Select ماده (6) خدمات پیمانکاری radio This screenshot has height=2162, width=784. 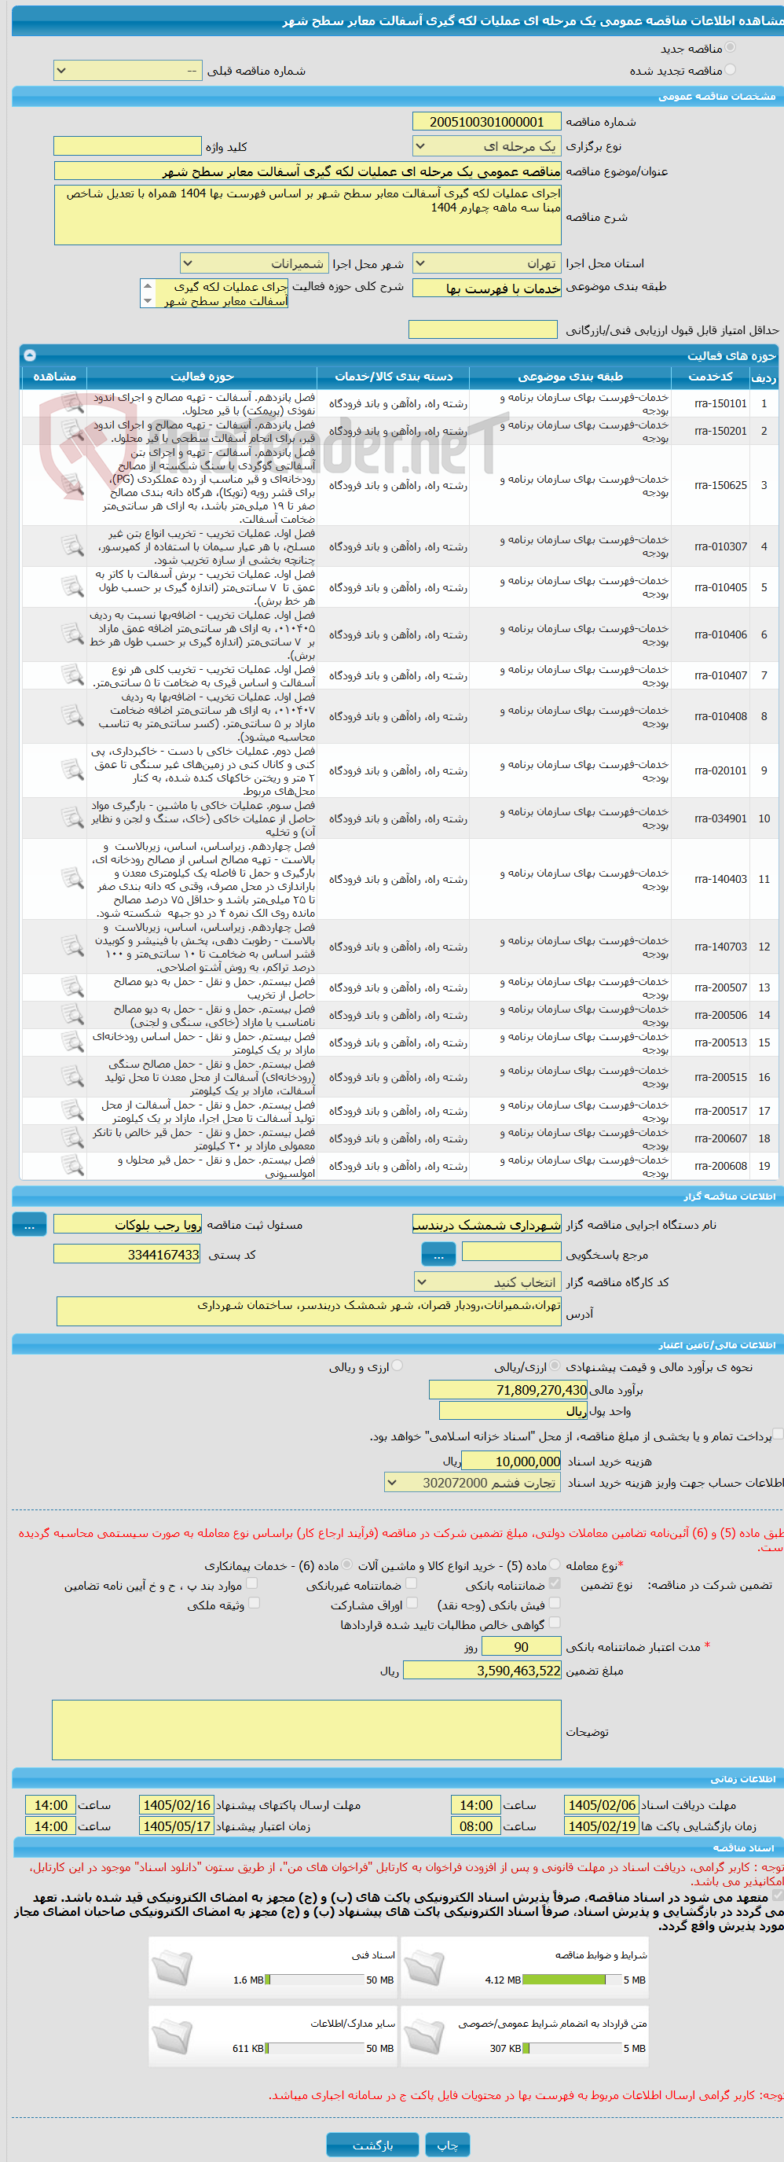pos(347,1565)
